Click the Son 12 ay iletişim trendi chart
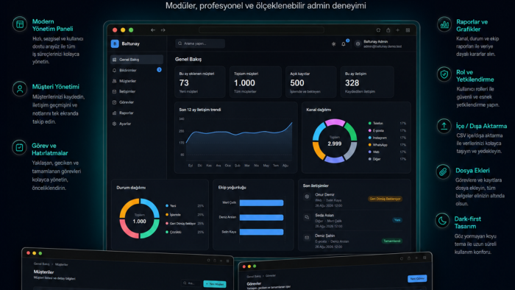Screen dimensions: 515x290 click(236, 138)
